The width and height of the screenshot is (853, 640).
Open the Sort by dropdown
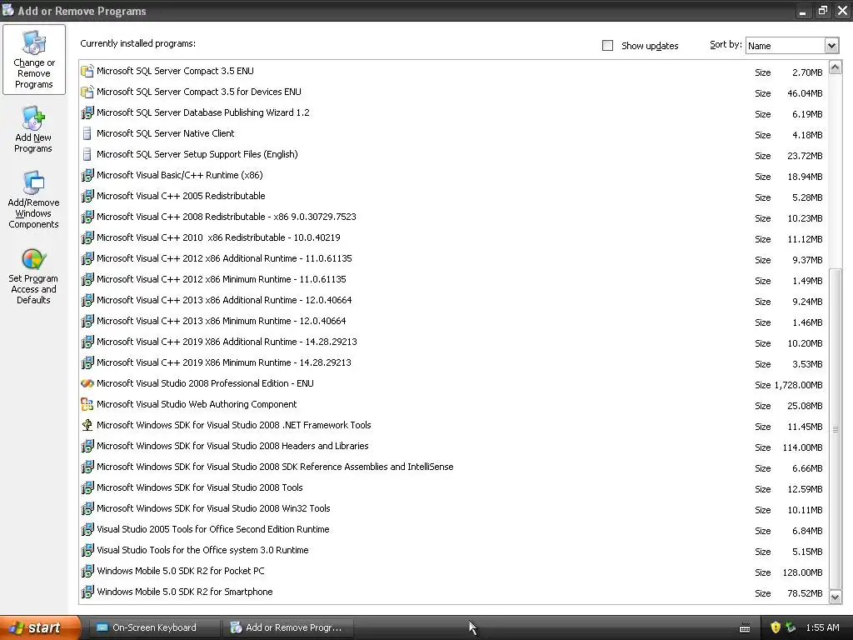coord(831,46)
